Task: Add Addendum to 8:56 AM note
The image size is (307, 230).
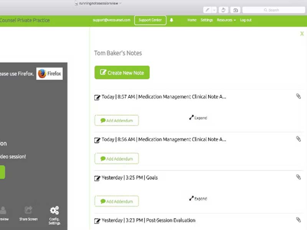Action: point(117,159)
